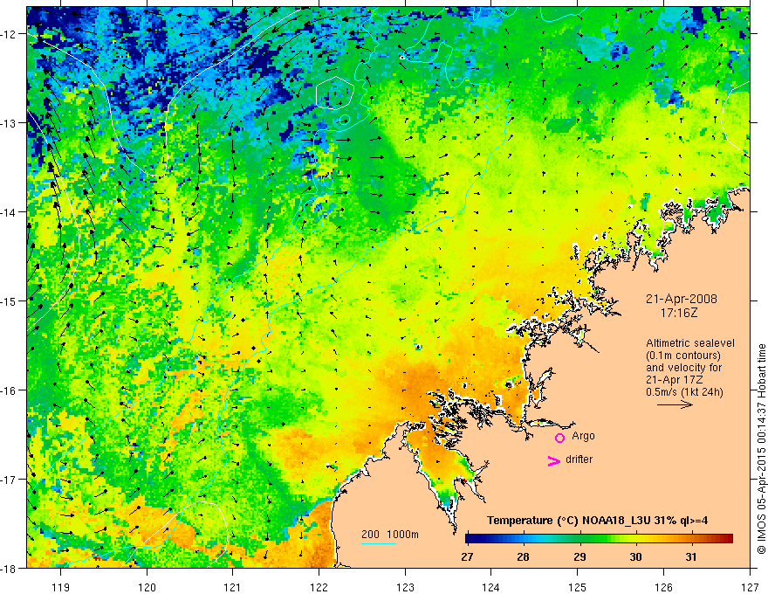Click the -14 latitude axis label
Viewport: 768px width, 594px height.
pyautogui.click(x=10, y=212)
